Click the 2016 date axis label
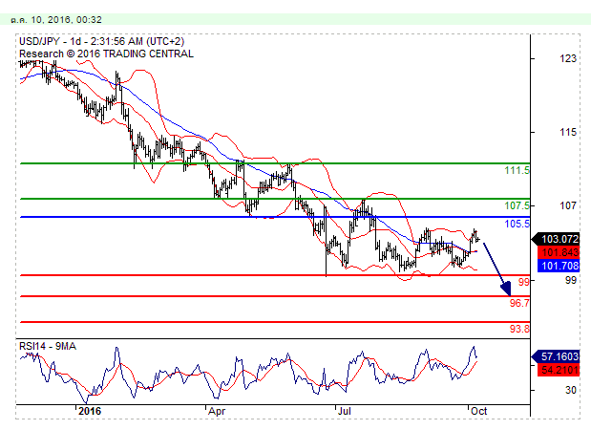This screenshot has height=430, width=591. (90, 411)
